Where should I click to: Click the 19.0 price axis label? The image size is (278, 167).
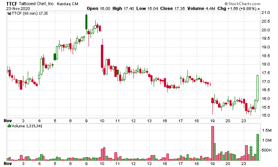(x=266, y=47)
